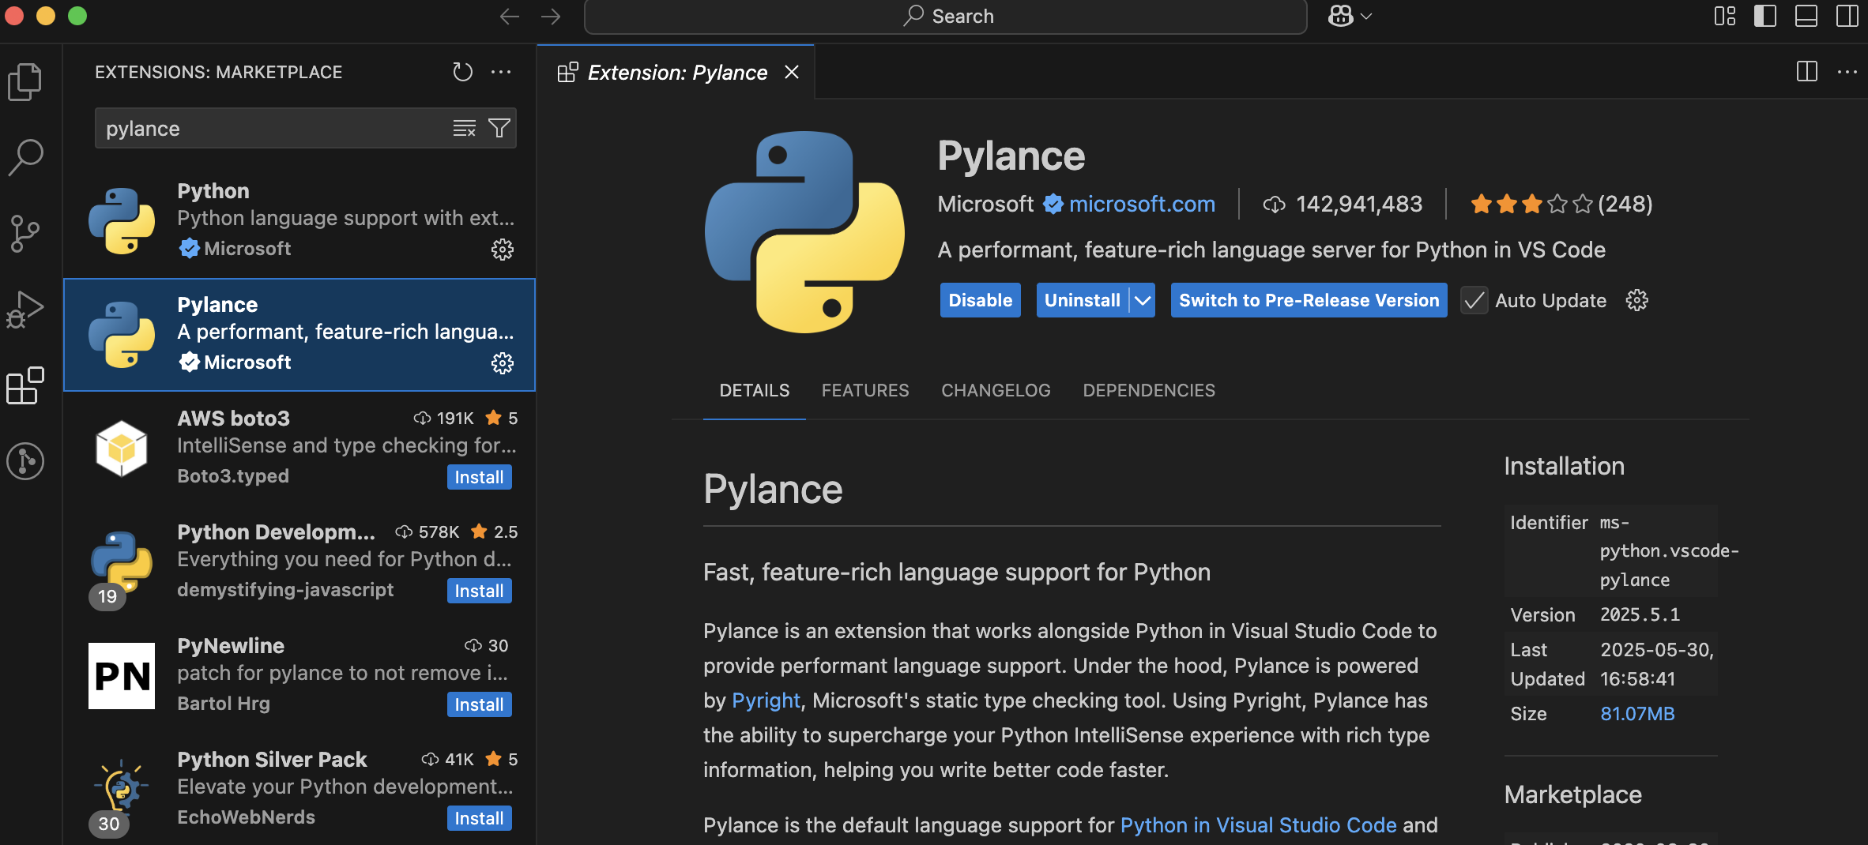
Task: Switch to the Details tab
Action: pos(755,390)
